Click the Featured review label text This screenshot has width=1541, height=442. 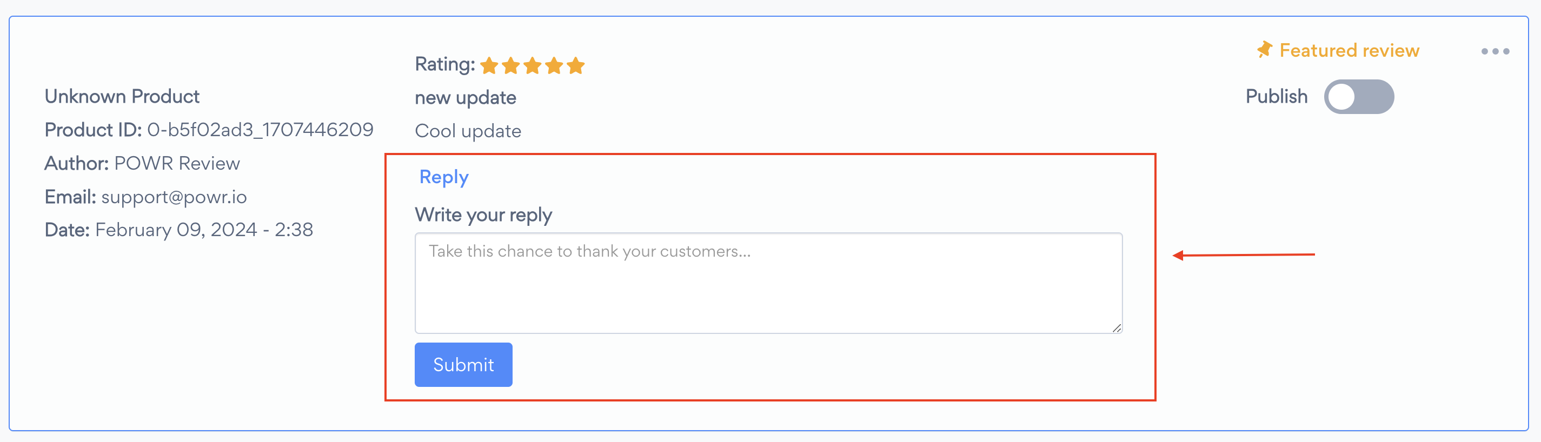[1349, 51]
